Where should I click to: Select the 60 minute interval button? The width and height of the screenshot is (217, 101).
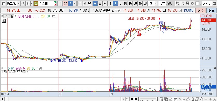[145, 3]
